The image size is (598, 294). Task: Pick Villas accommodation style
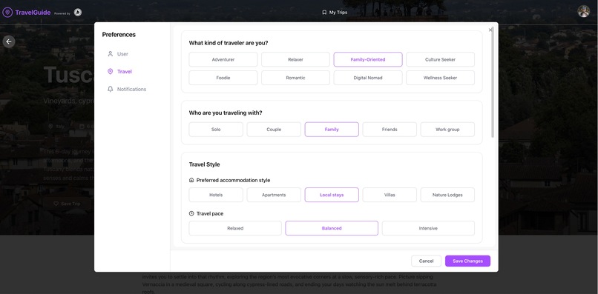tap(390, 195)
